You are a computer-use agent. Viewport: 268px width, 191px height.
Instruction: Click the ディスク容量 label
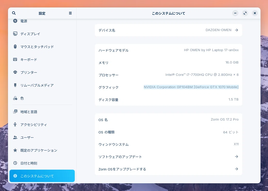click(x=108, y=99)
